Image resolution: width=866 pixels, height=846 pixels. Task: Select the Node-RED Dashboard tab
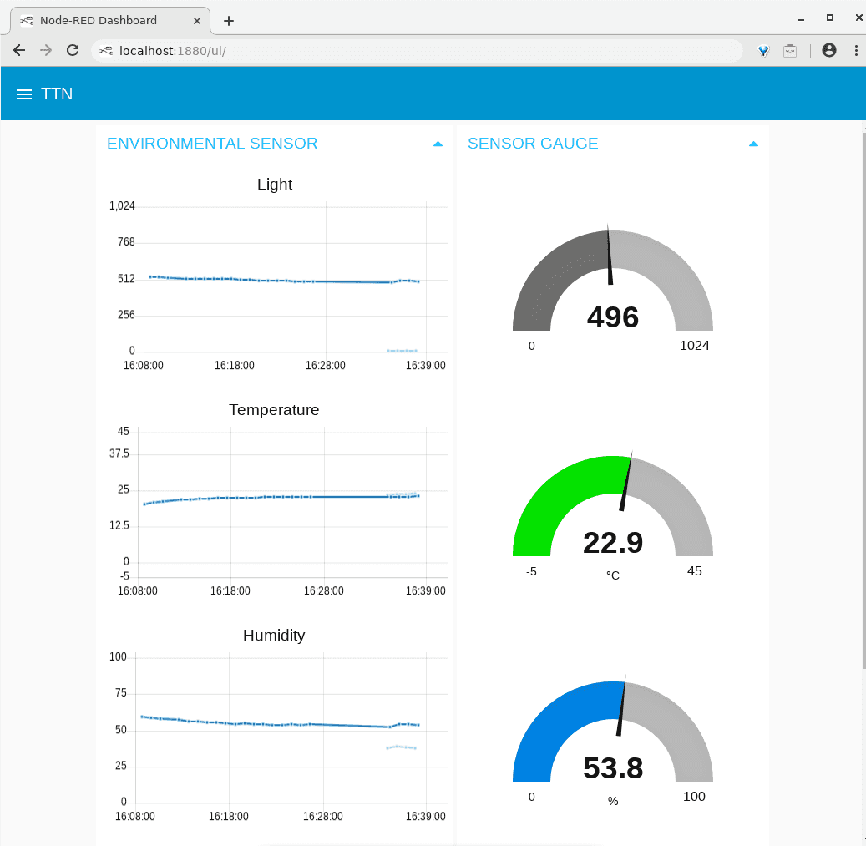coord(98,20)
